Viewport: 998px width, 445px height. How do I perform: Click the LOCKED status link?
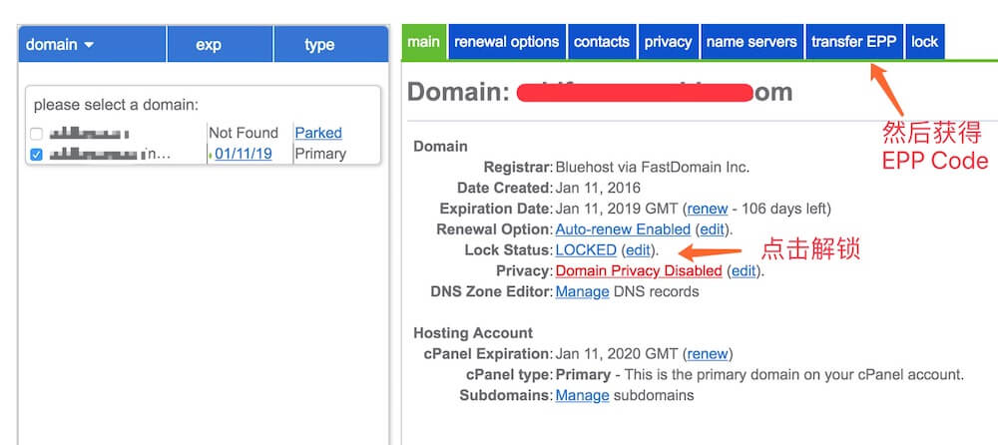click(586, 250)
